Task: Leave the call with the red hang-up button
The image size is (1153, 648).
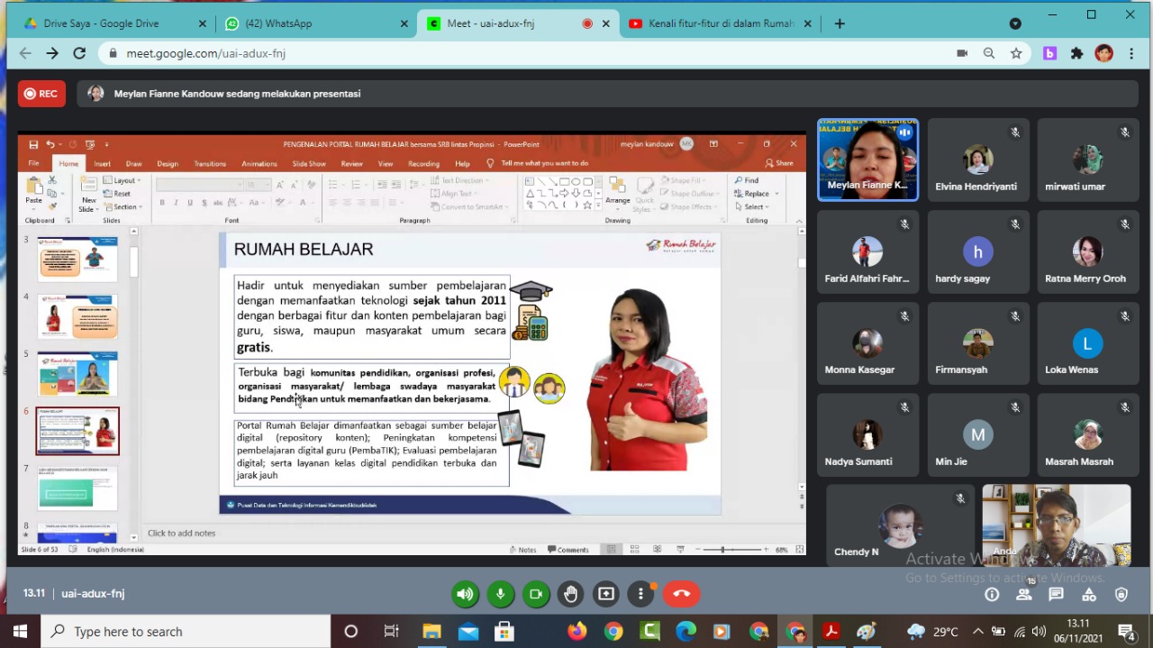Action: coord(681,594)
